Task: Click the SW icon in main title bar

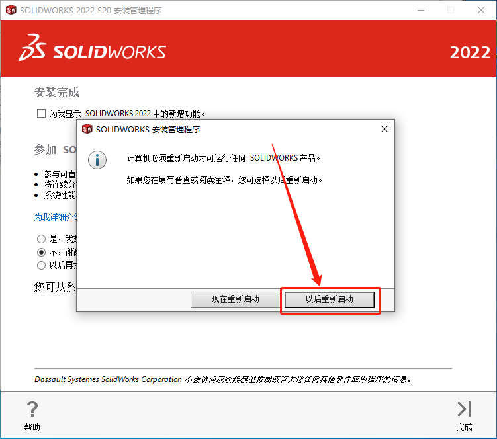Action: click(x=11, y=10)
